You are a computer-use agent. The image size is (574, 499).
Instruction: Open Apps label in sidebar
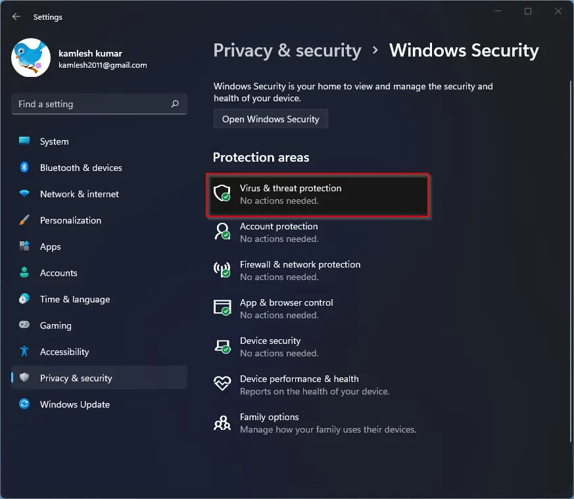(x=50, y=247)
